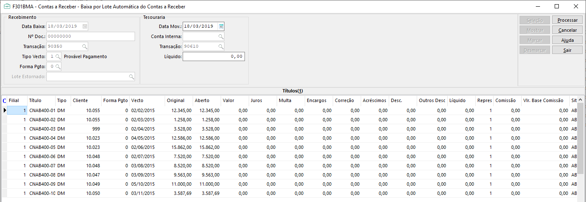The width and height of the screenshot is (586, 202).
Task: Search Transação 90350 lookup icon
Action: 84,46
